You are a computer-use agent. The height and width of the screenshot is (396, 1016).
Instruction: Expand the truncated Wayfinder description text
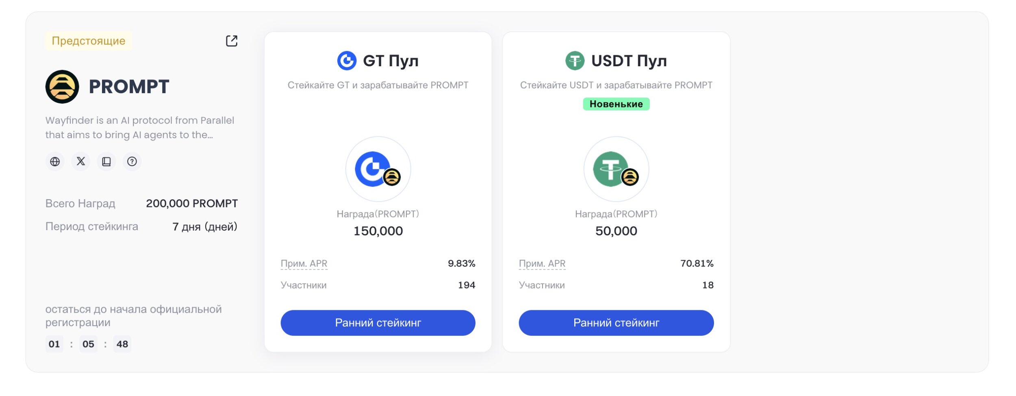pyautogui.click(x=140, y=128)
